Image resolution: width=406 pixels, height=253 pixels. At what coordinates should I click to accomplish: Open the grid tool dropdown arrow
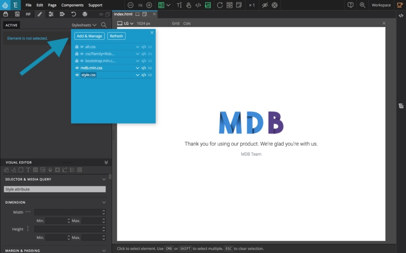click(168, 5)
